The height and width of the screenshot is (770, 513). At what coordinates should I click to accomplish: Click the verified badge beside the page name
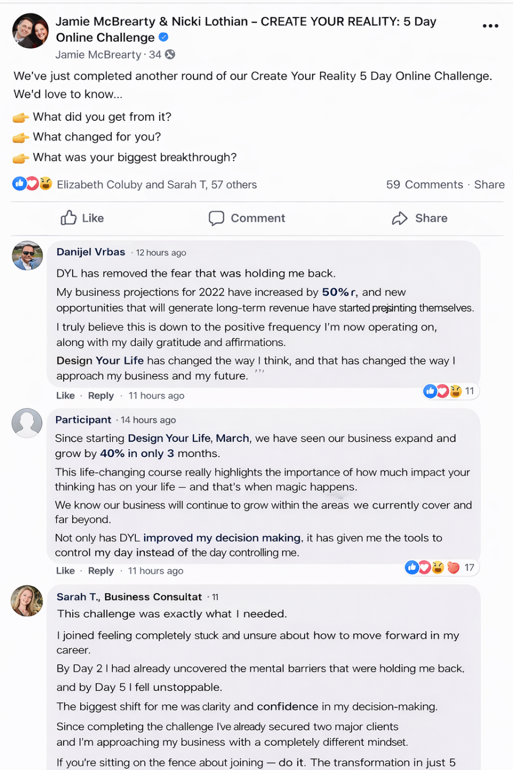point(164,37)
